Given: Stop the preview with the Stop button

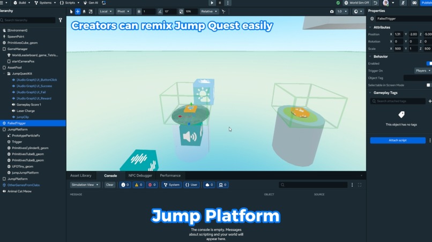Looking at the screenshot, I should (220, 3).
